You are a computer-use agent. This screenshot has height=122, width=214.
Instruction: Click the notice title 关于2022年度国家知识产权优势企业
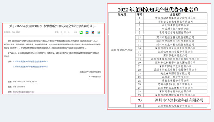click(52, 26)
